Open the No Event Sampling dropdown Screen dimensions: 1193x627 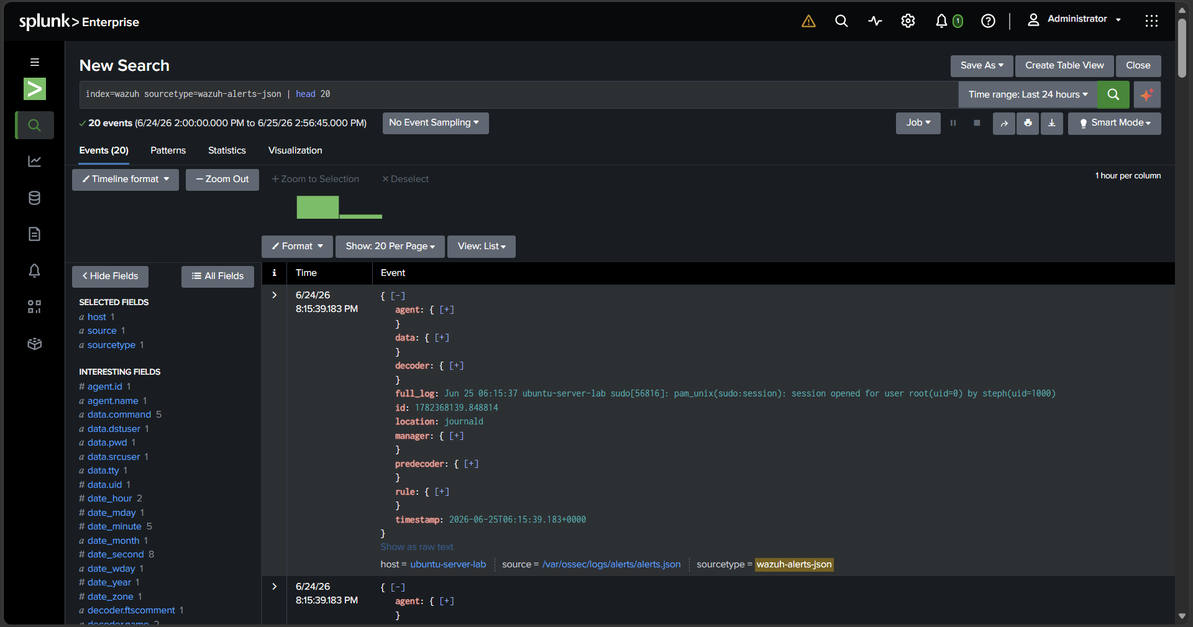click(x=435, y=123)
